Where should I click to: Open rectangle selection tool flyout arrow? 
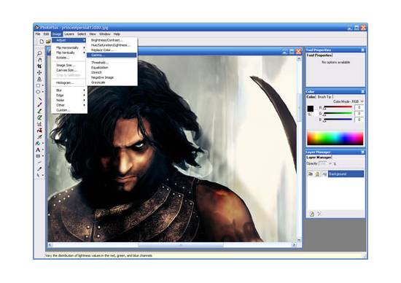pos(43,85)
